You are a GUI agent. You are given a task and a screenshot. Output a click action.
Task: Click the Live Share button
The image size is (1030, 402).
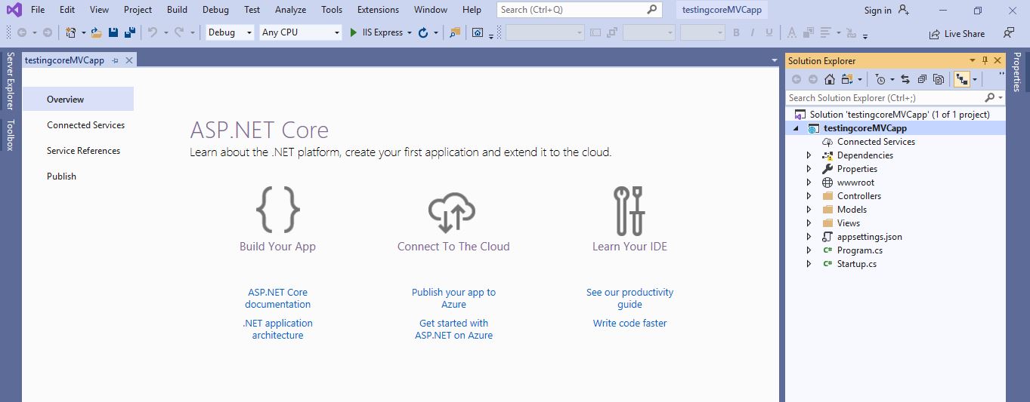(x=957, y=33)
